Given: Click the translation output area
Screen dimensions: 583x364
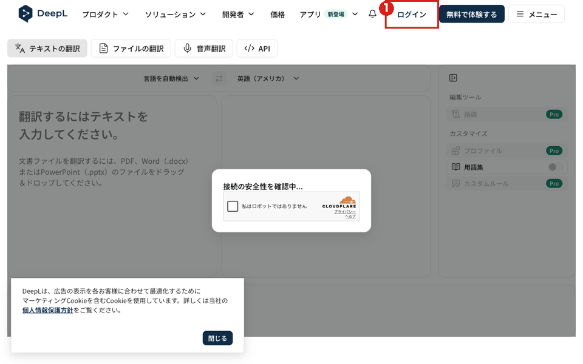Looking at the screenshot, I should click(x=326, y=186).
